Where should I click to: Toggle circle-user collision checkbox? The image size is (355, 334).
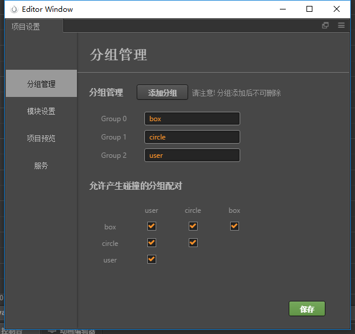click(x=151, y=242)
